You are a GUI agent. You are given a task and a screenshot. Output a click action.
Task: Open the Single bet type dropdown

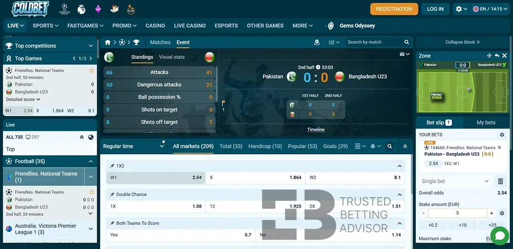tap(455, 181)
